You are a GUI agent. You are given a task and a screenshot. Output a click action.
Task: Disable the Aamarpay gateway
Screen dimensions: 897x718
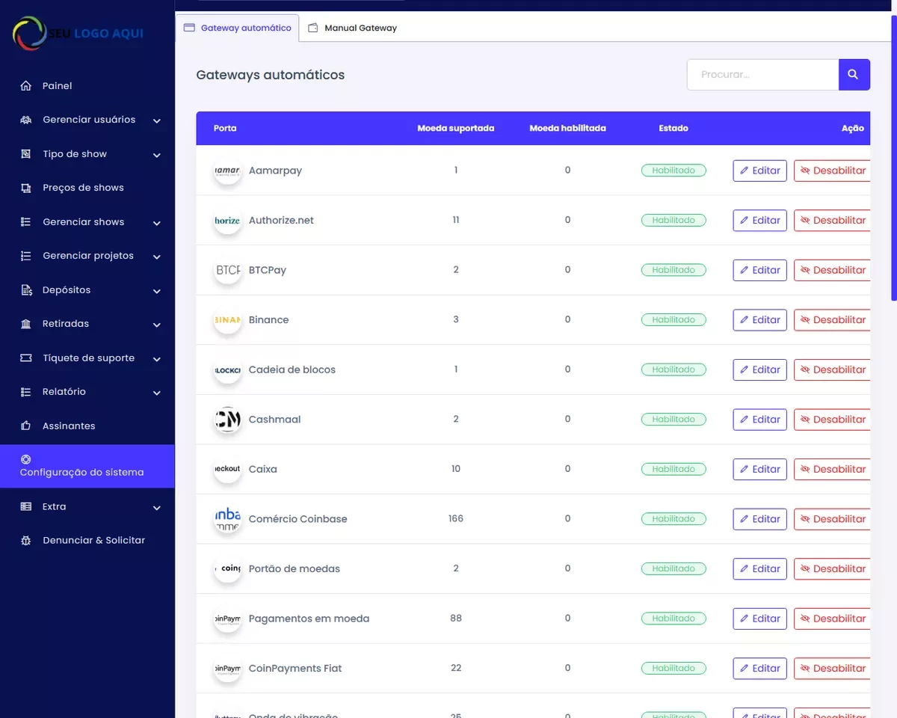[833, 171]
